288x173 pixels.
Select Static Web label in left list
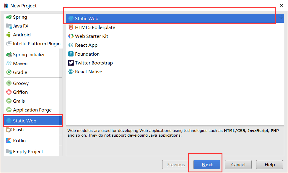(25, 121)
